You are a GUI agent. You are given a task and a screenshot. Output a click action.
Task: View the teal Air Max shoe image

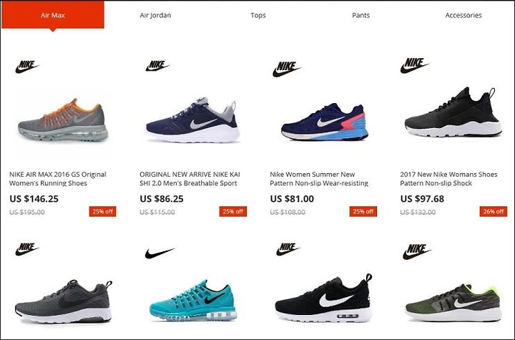(x=193, y=300)
